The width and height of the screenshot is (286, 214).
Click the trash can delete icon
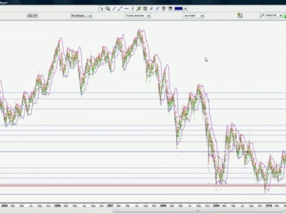pyautogui.click(x=164, y=9)
